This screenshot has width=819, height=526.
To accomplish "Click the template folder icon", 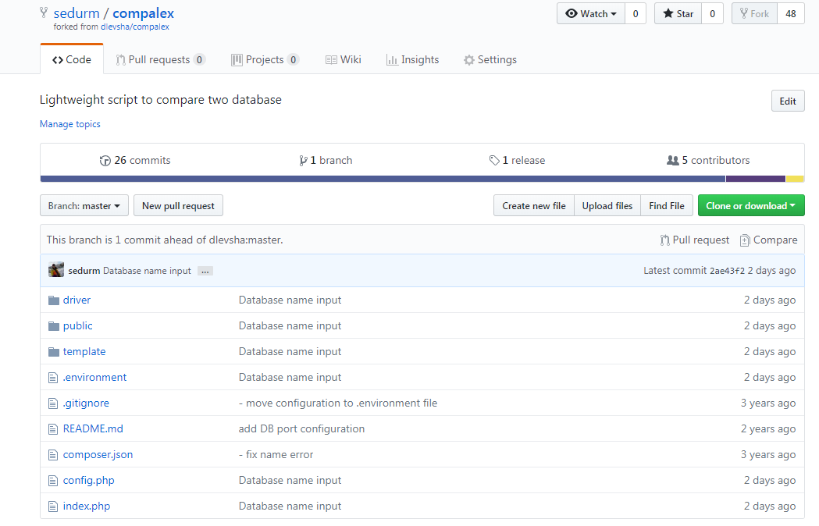I will point(54,351).
